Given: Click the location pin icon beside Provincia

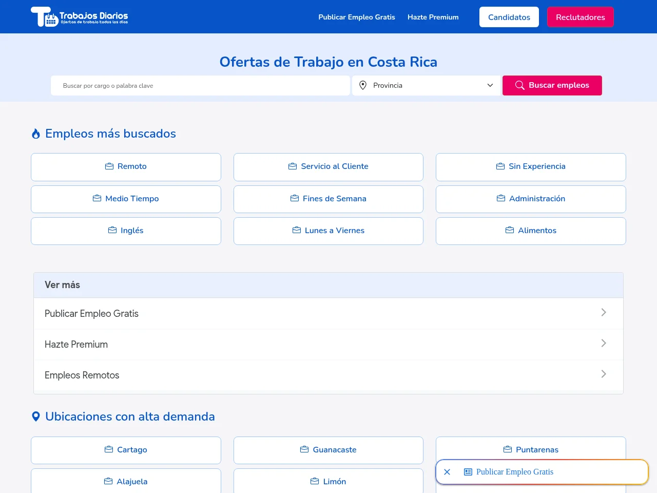Looking at the screenshot, I should [363, 85].
